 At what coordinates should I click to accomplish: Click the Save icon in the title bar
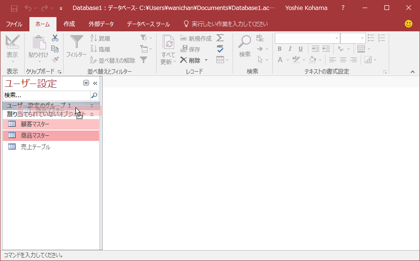pos(14,9)
